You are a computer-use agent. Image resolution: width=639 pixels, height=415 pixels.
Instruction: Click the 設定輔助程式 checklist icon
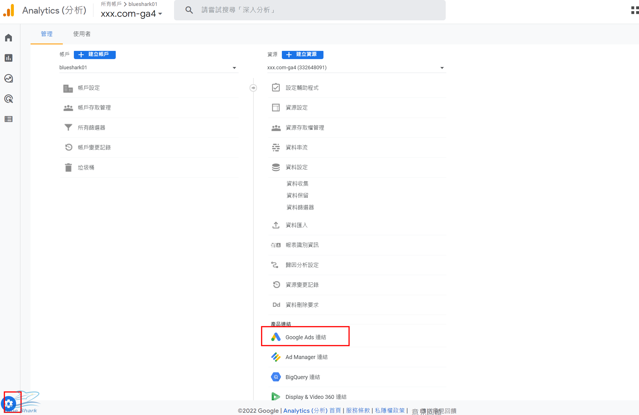tap(276, 88)
